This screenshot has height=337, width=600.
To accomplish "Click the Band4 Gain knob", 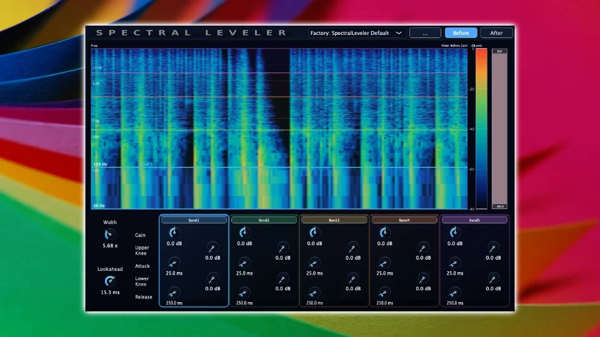I will 384,232.
